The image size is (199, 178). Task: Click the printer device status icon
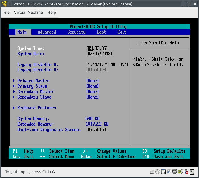click(175, 172)
